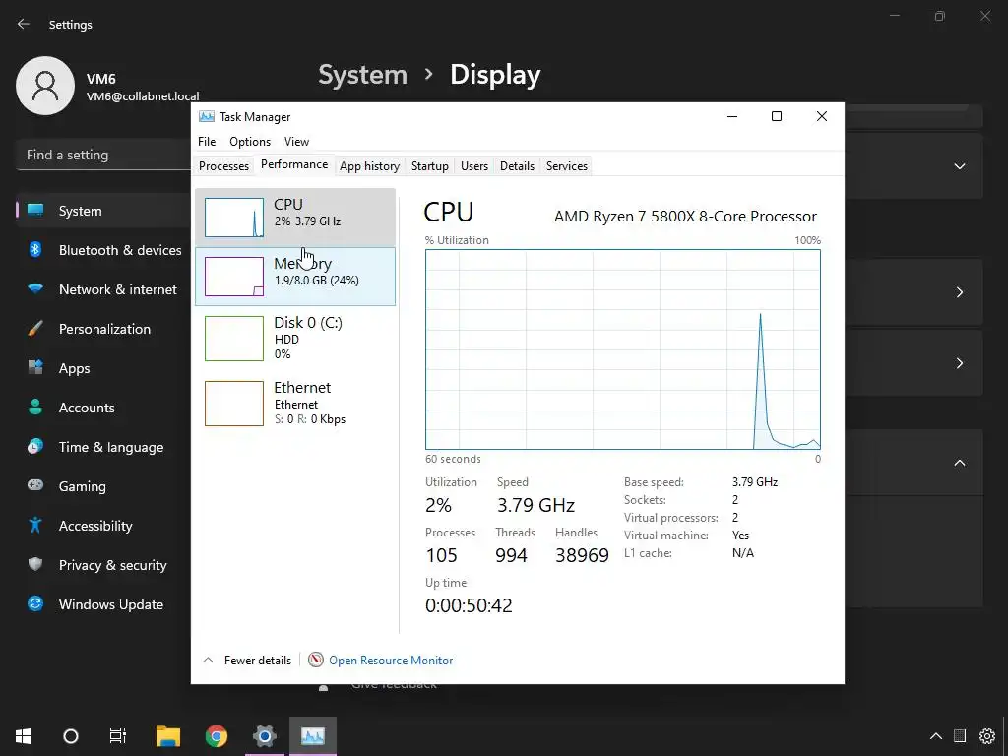Viewport: 1008px width, 756px height.
Task: Switch to the Startup tab
Action: [430, 165]
